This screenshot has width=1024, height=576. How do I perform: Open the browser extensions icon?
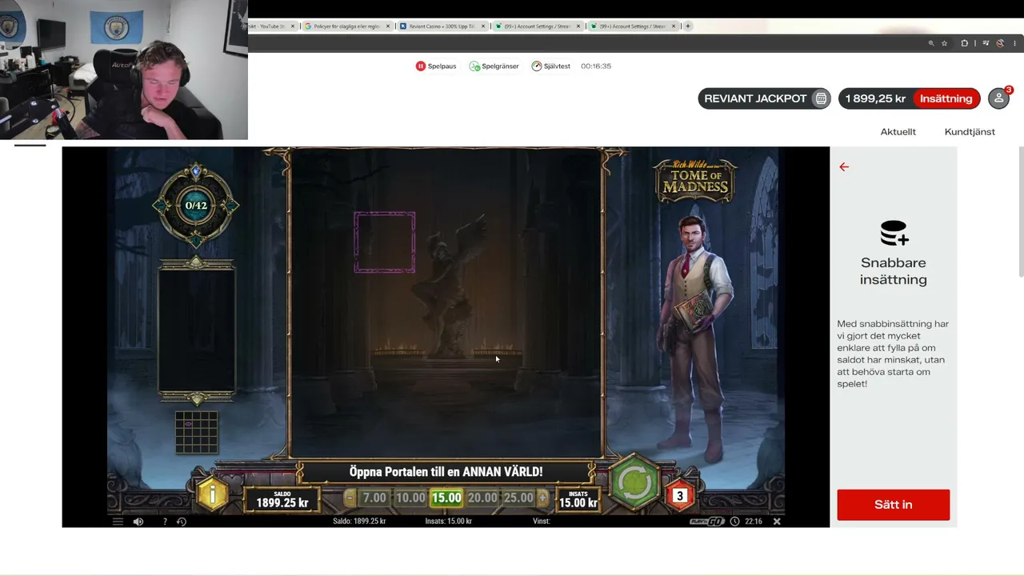point(965,43)
